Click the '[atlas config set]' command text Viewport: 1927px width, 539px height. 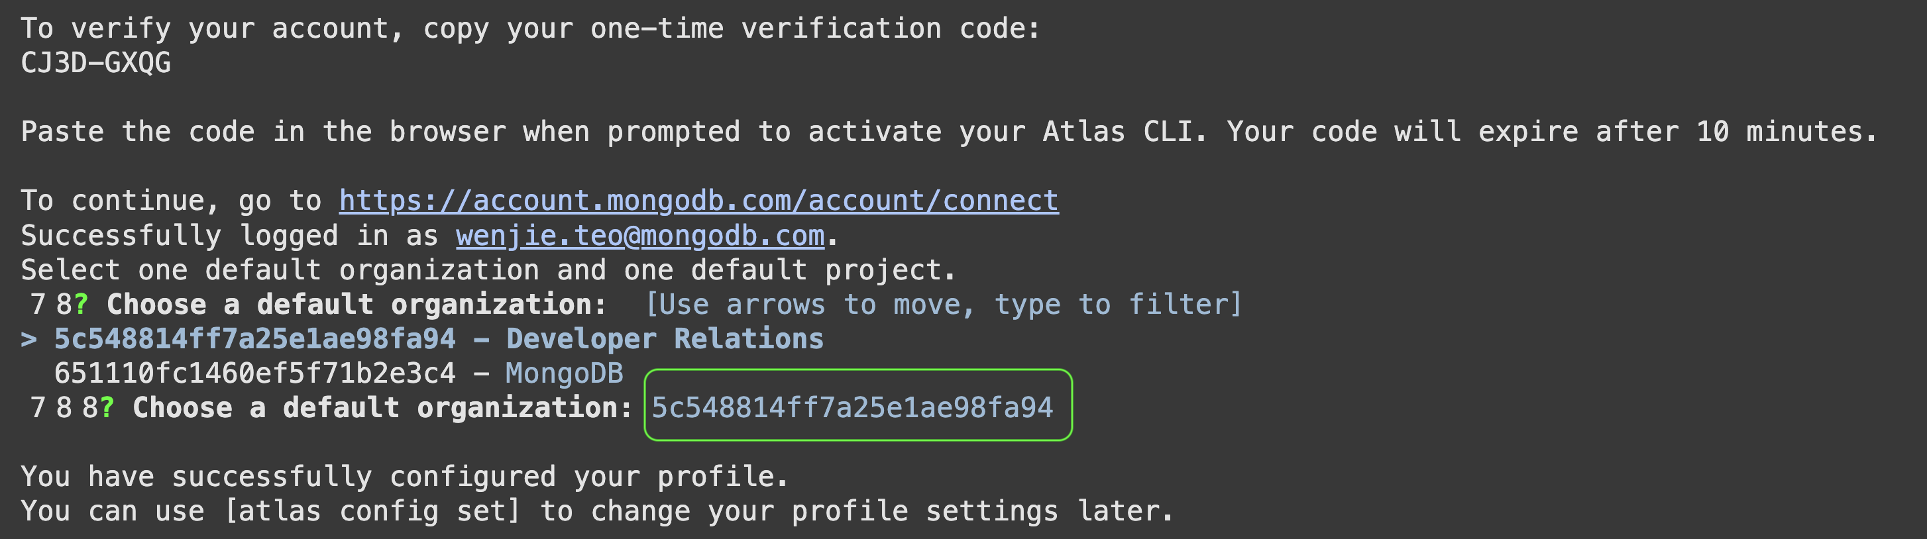tap(372, 511)
